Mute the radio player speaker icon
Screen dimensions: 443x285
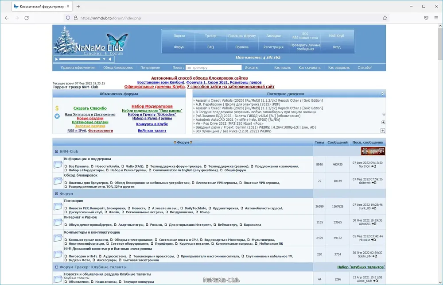(110, 59)
